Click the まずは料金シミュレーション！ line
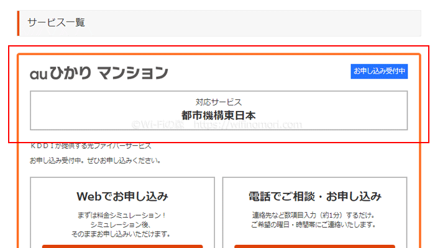The width and height of the screenshot is (435, 248). coord(122,215)
